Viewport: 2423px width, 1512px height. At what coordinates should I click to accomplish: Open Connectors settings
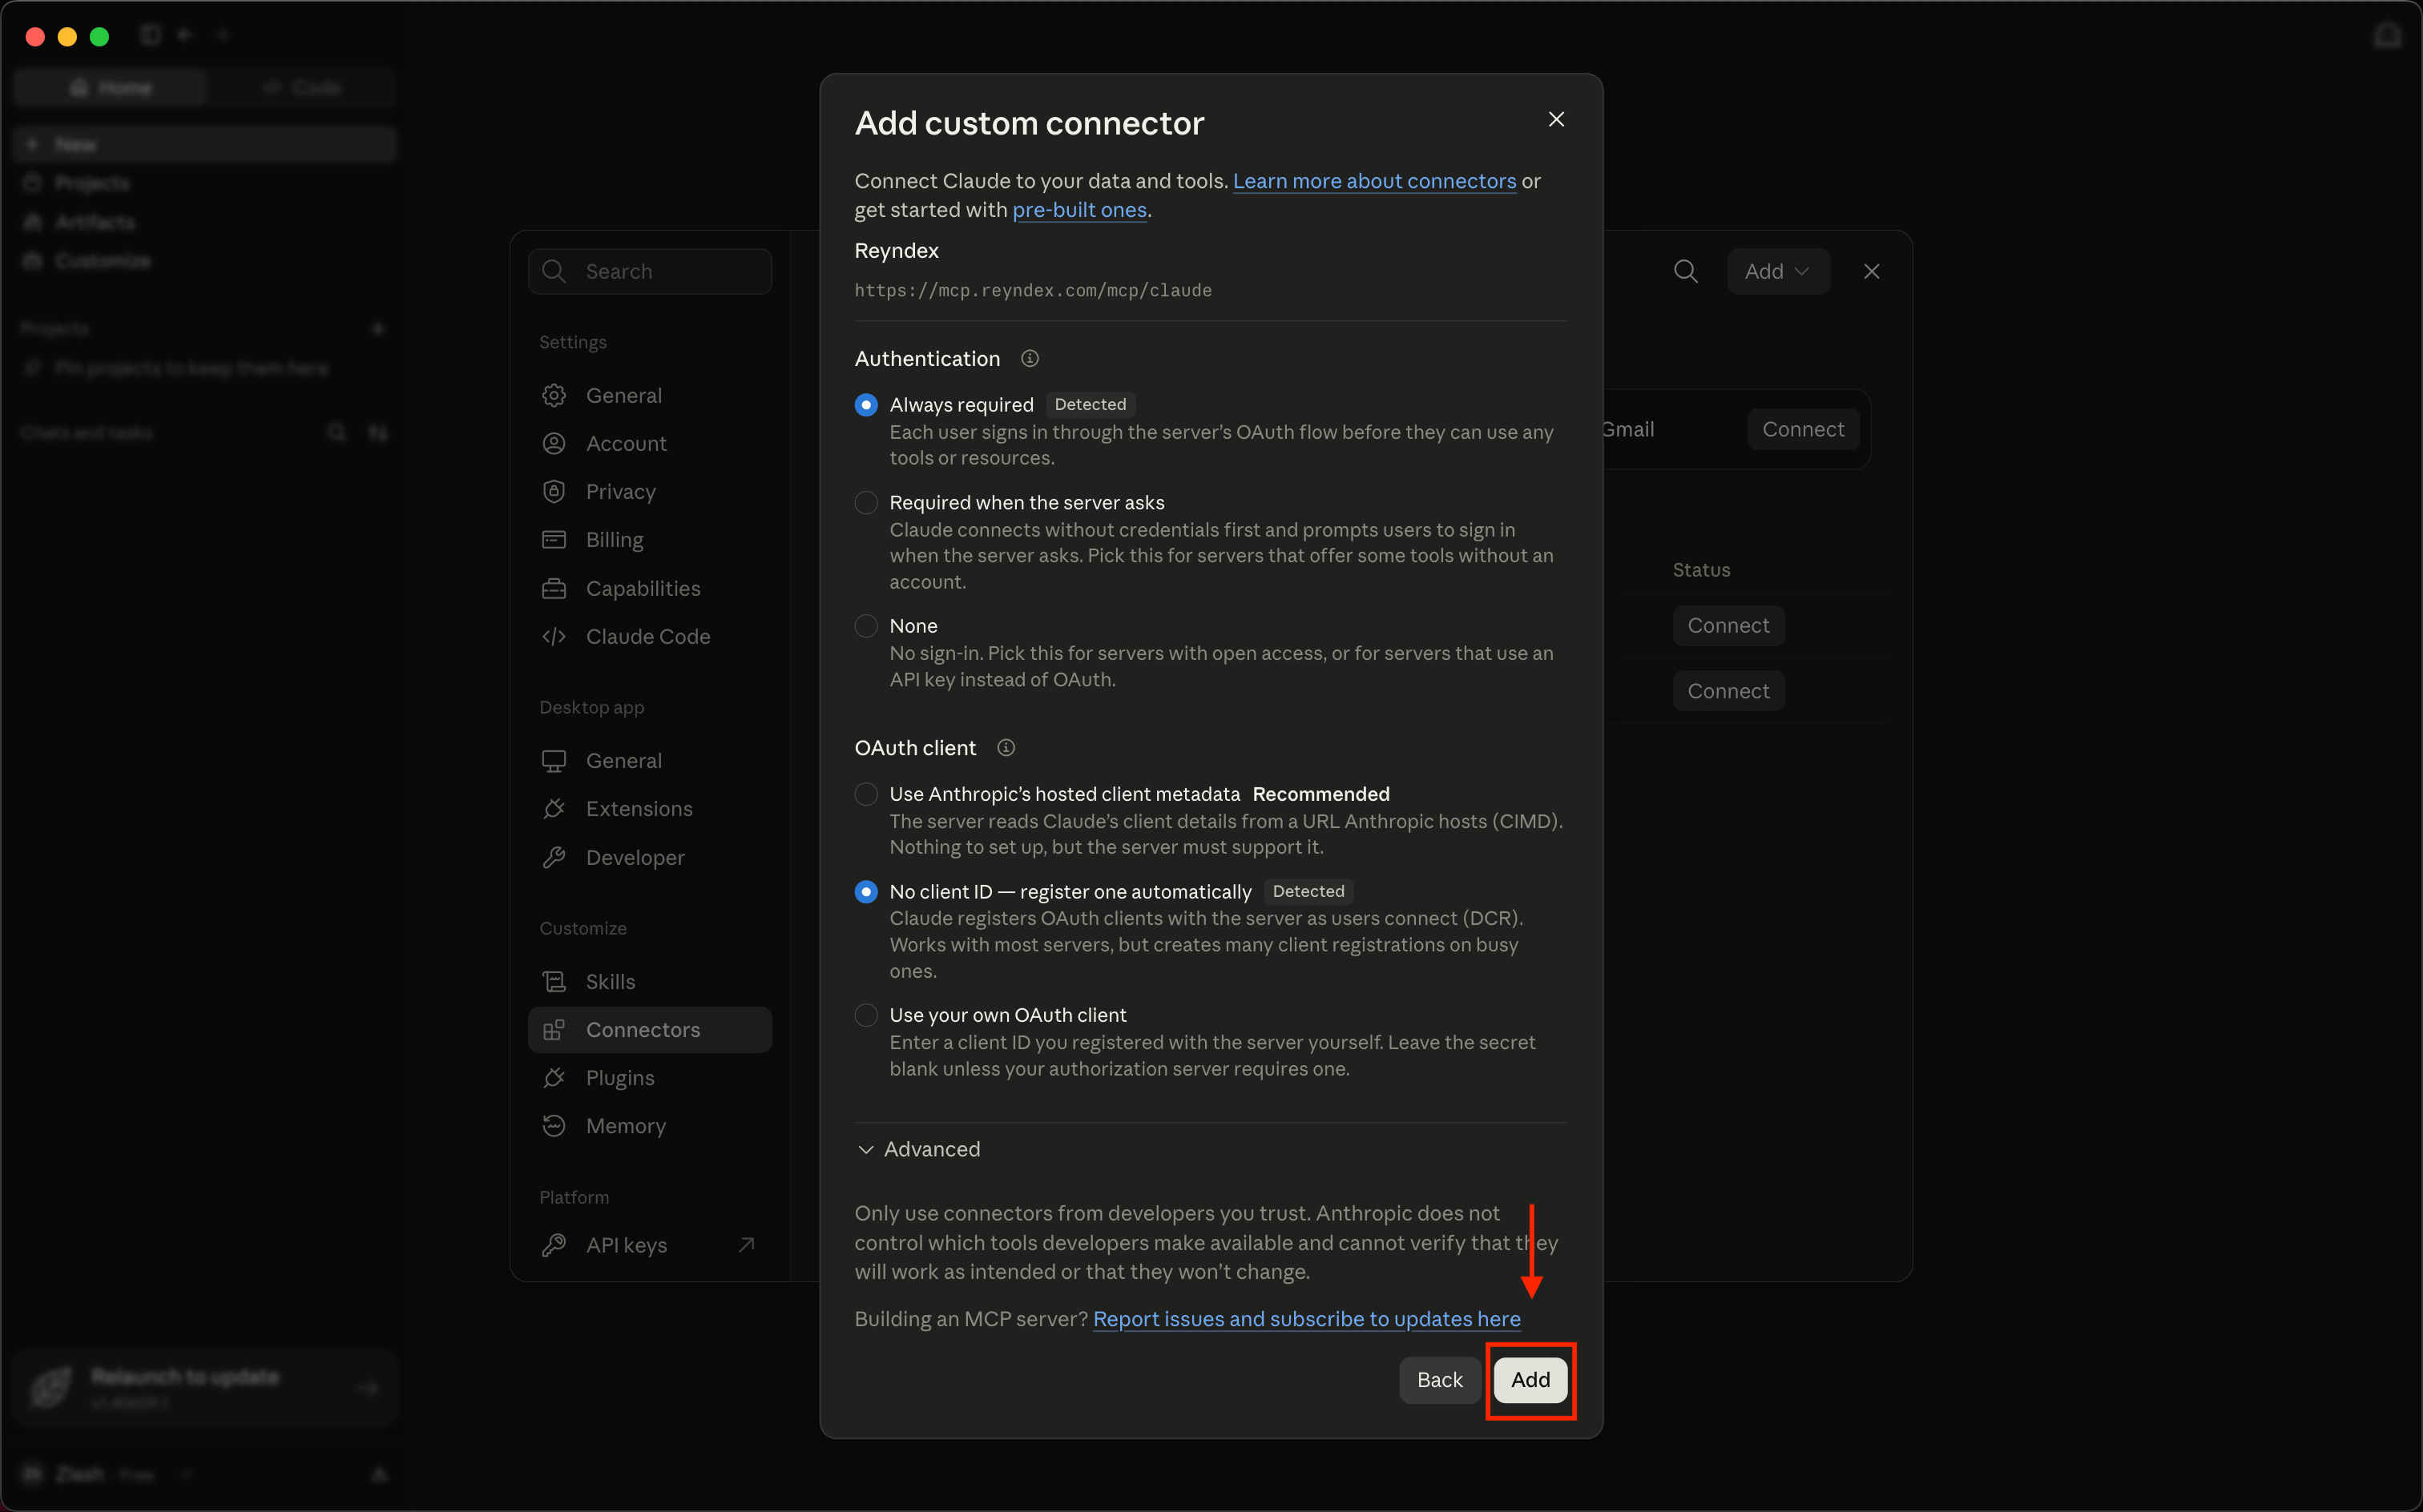(x=651, y=1030)
